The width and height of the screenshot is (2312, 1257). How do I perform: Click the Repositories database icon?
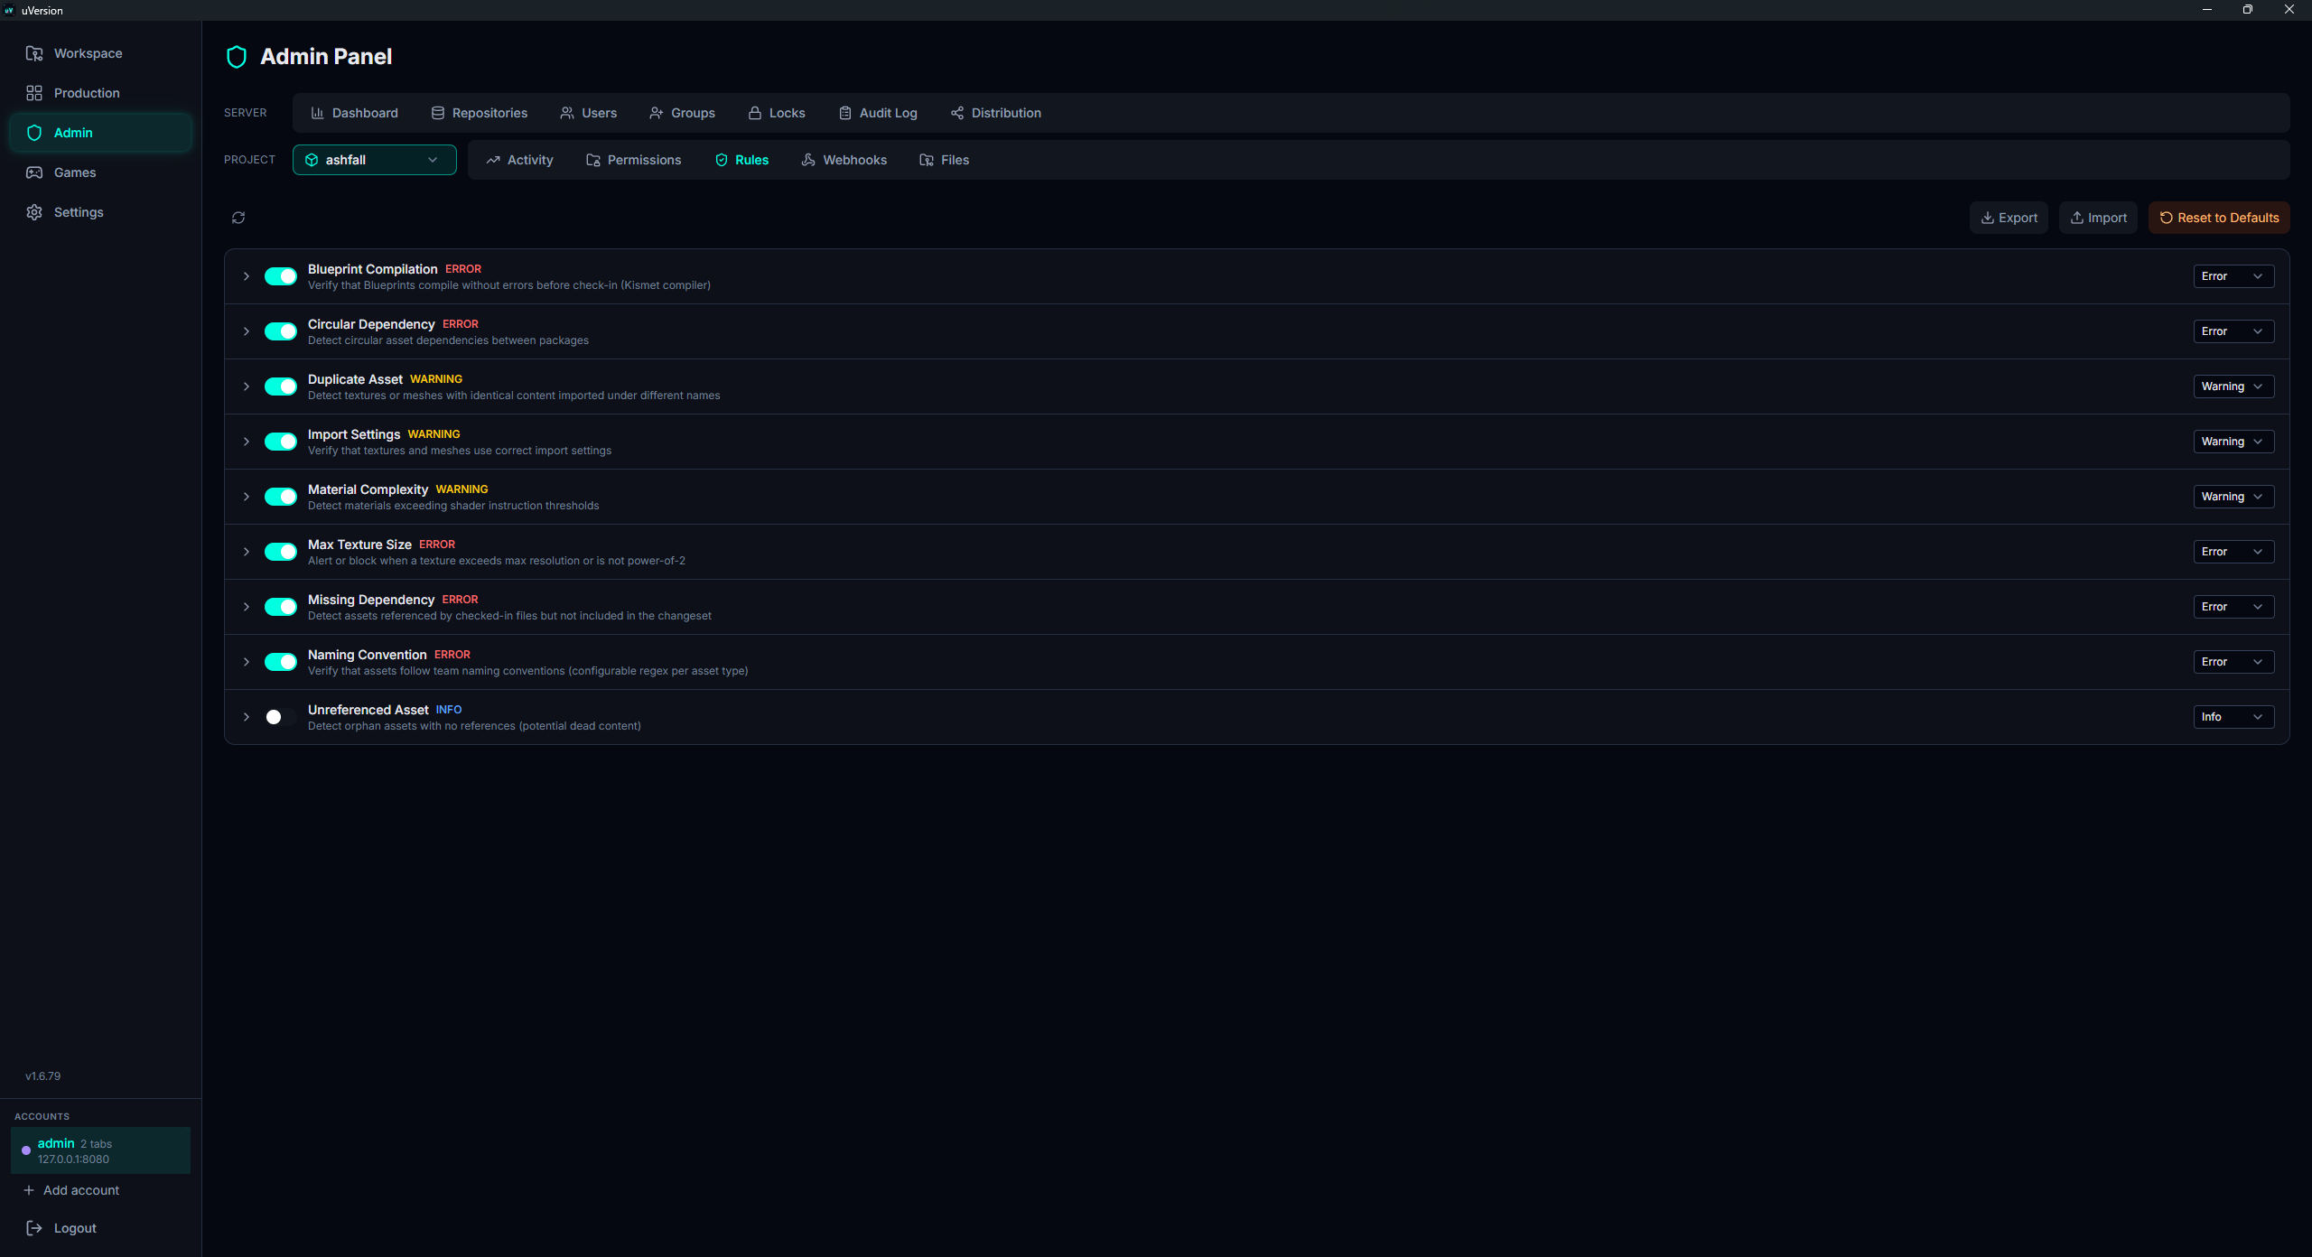pyautogui.click(x=438, y=113)
